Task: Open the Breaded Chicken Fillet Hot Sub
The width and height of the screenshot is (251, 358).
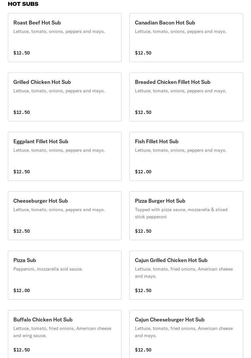Action: pyautogui.click(x=186, y=97)
